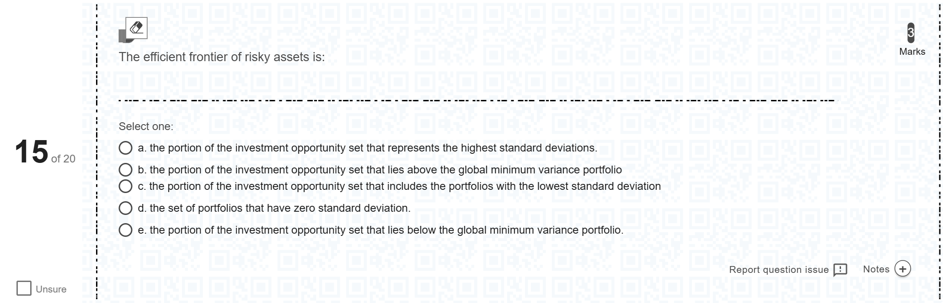Tick the Unsure checkbox
Screen dimensions: 943x303
[x=24, y=288]
